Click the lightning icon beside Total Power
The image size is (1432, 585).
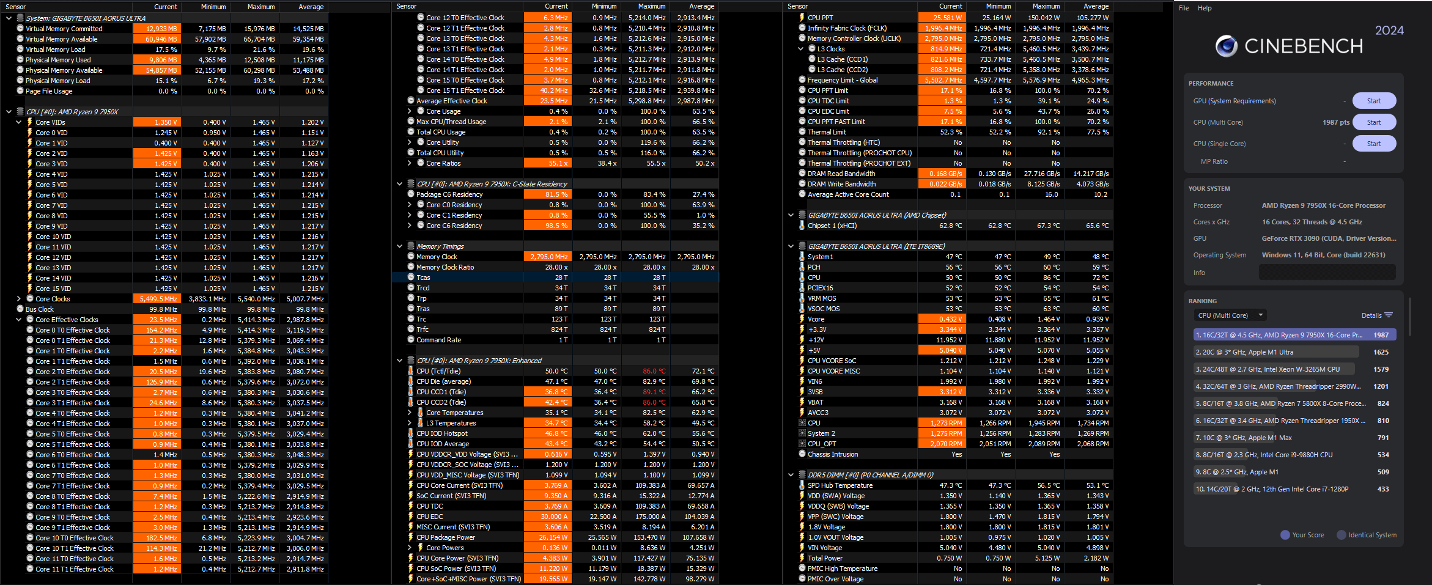coord(802,557)
